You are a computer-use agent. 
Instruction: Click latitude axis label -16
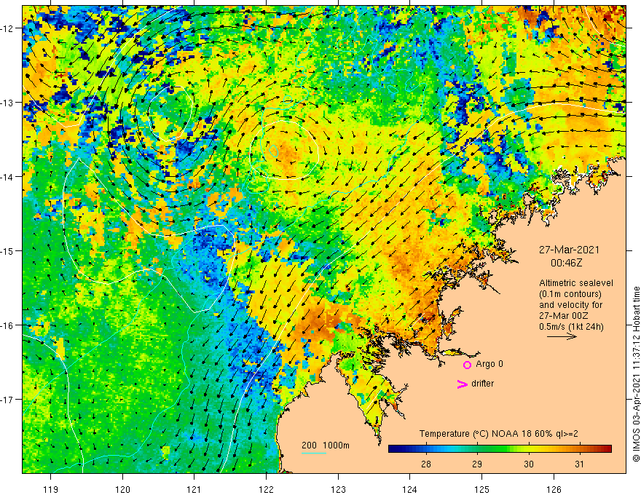(x=7, y=325)
